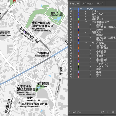Select the 上の道02 layer row
This screenshot has width=116, height=116.
click(93, 59)
